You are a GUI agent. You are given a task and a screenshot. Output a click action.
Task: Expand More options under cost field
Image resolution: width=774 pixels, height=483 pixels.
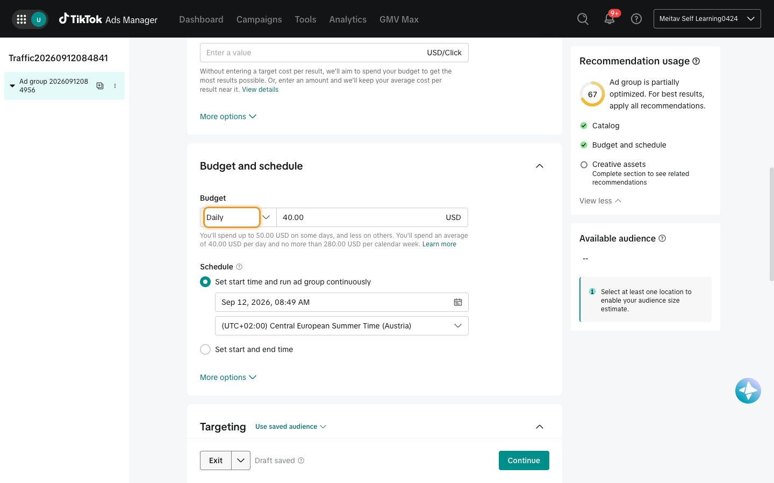(x=228, y=116)
